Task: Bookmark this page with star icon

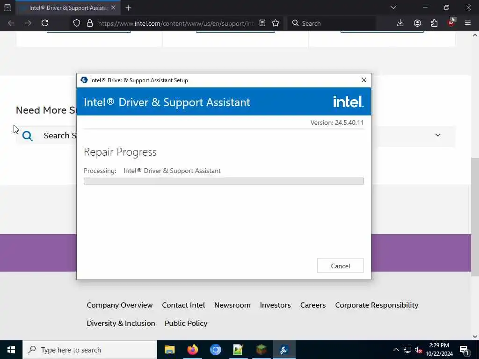Action: click(x=276, y=23)
